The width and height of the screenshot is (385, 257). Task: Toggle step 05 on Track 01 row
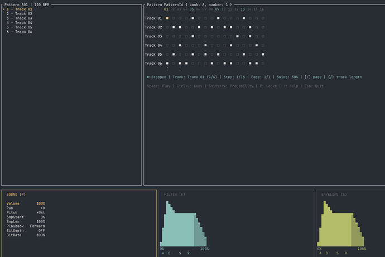click(x=192, y=18)
